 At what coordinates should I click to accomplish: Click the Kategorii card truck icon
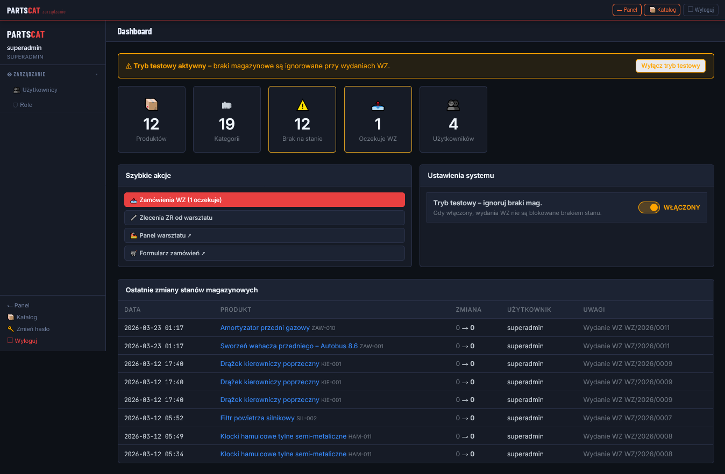click(x=226, y=105)
